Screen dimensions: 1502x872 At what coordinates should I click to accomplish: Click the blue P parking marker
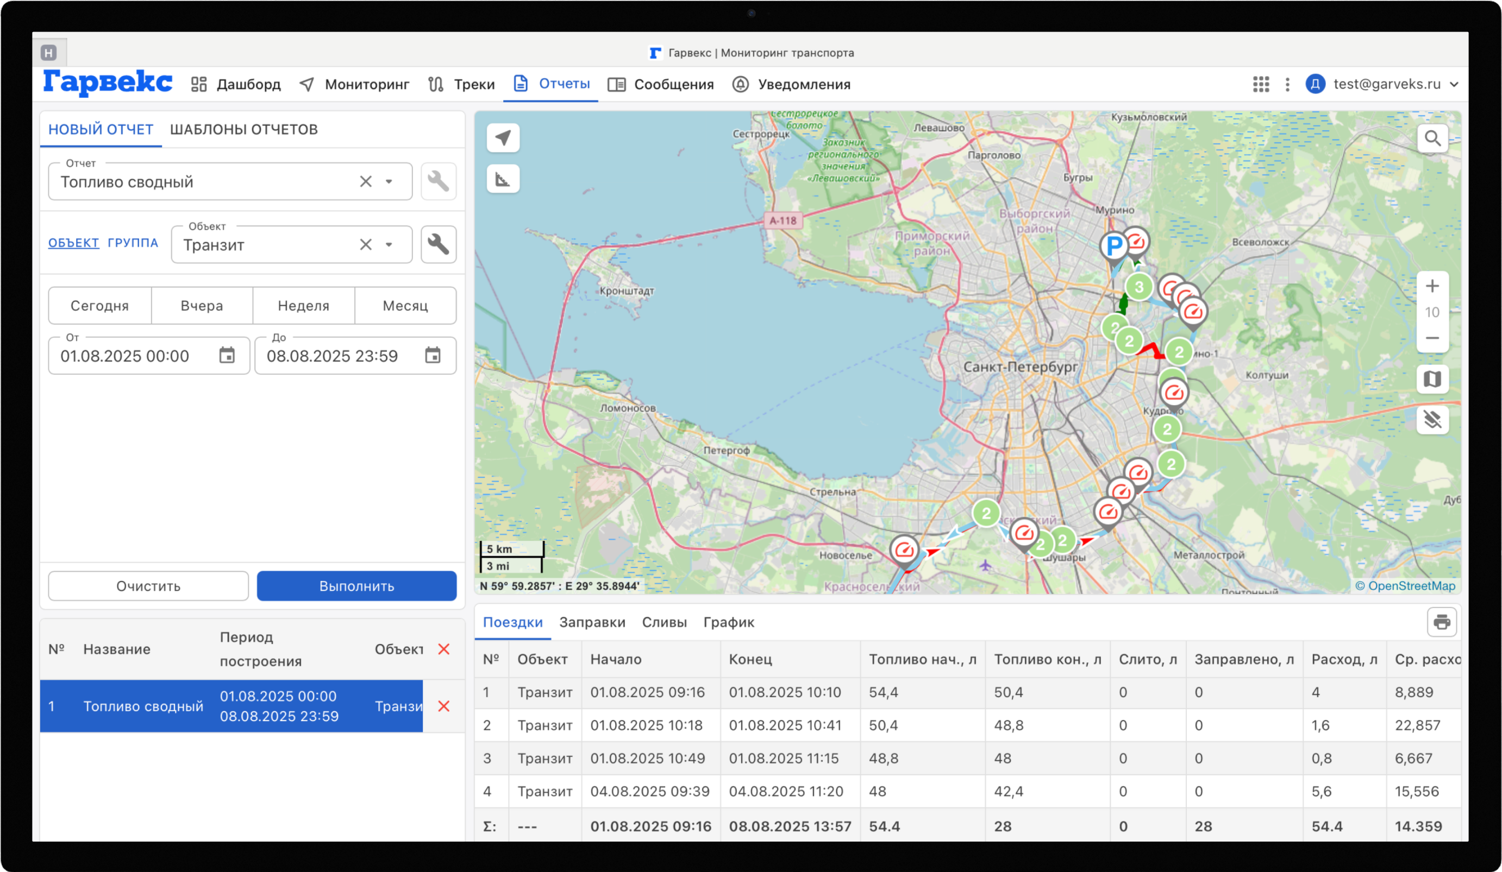(1113, 245)
